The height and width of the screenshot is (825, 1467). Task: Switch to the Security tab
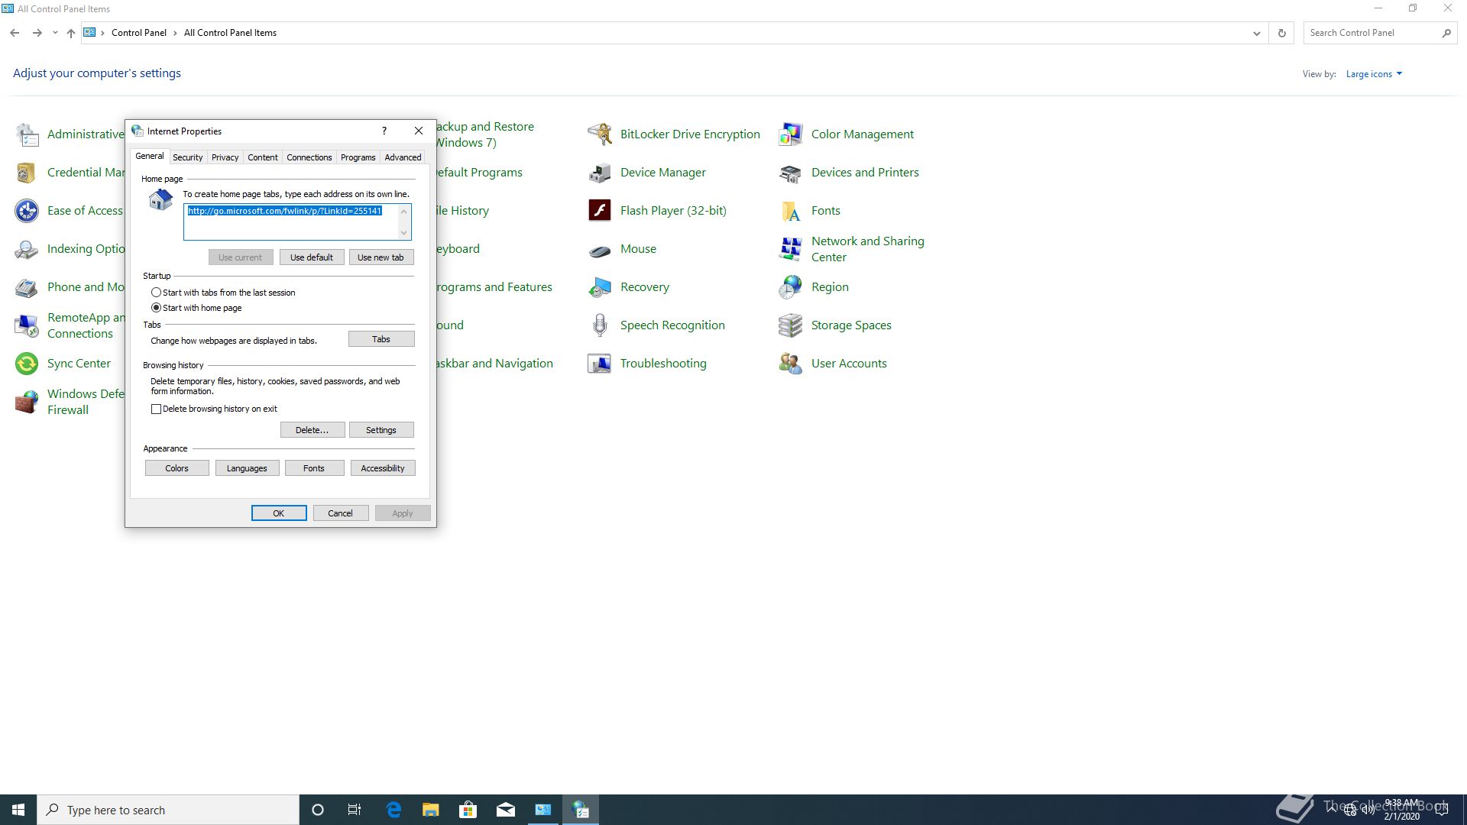(x=187, y=157)
